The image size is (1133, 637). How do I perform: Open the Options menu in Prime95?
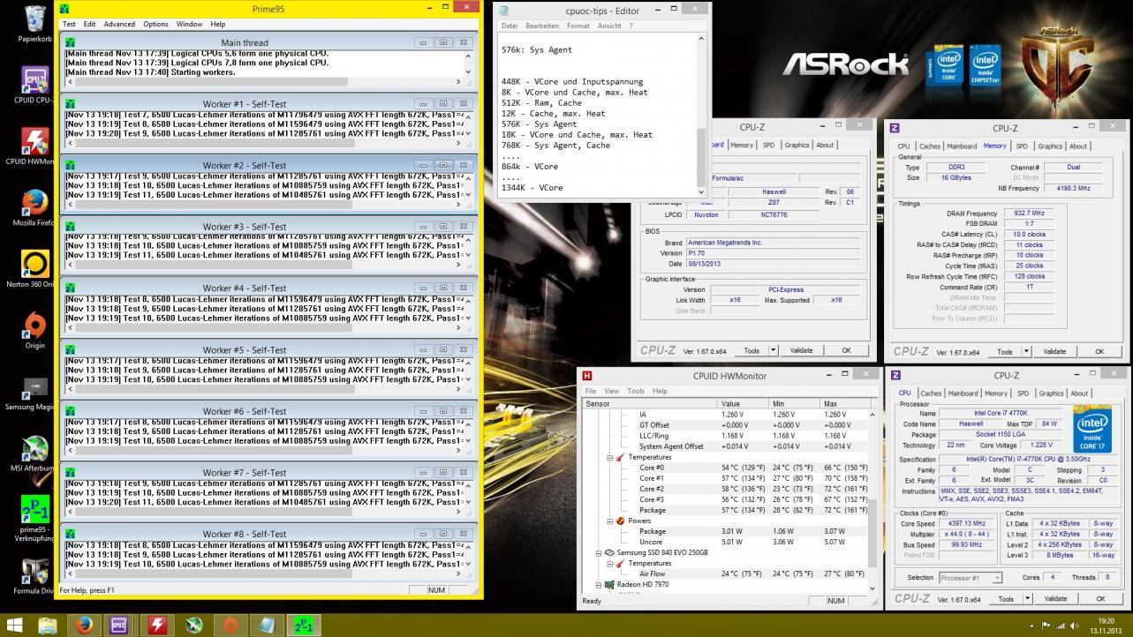point(155,24)
